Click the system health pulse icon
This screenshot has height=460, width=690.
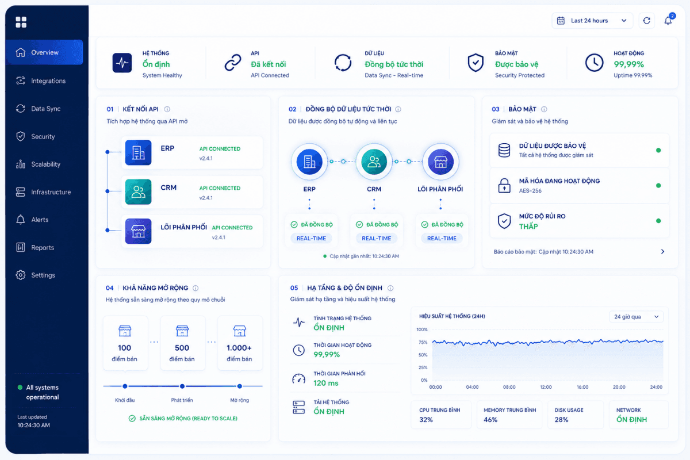click(122, 63)
